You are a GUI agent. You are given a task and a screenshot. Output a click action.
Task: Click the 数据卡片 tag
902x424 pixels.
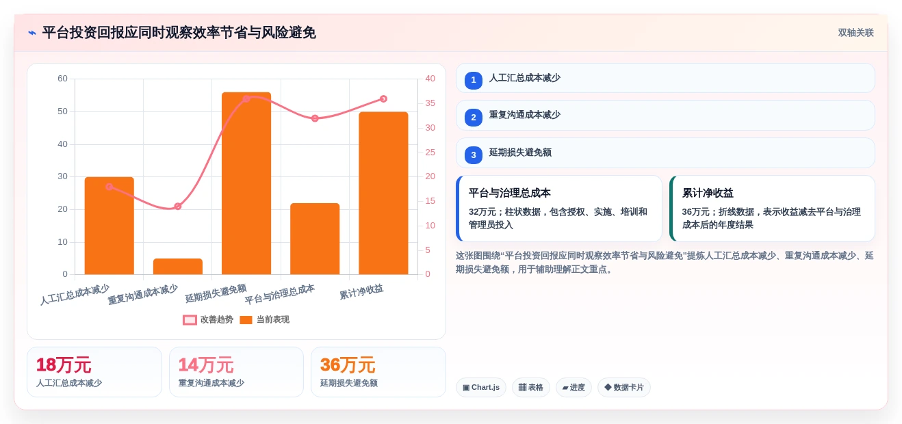[624, 388]
